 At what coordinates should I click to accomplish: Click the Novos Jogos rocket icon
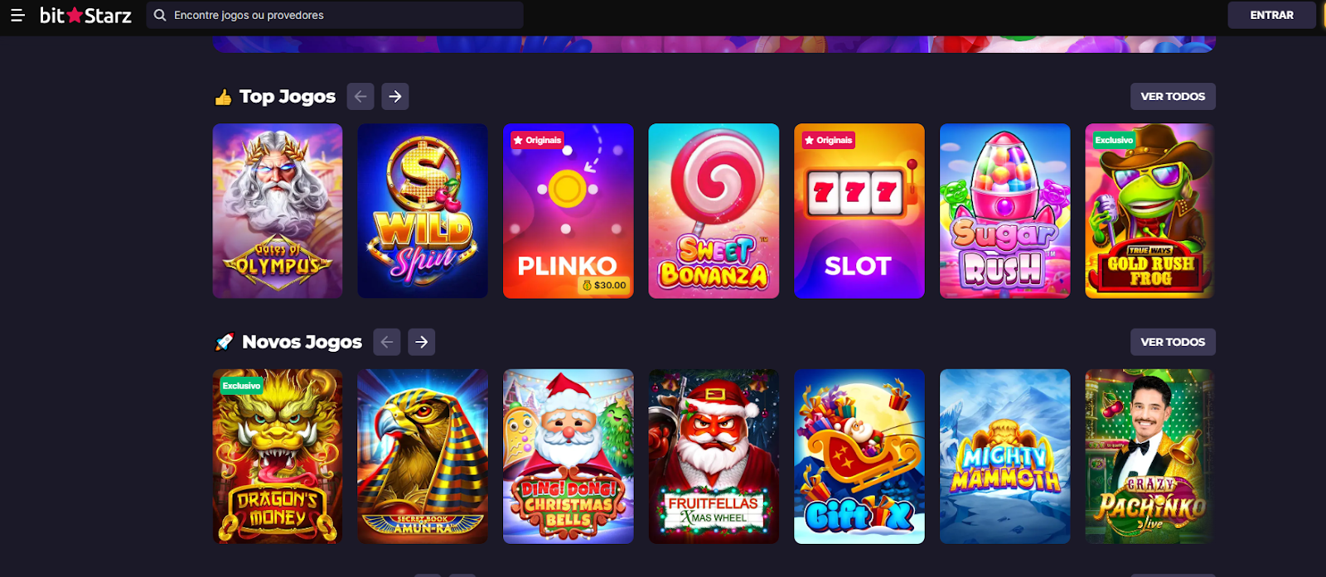click(224, 342)
